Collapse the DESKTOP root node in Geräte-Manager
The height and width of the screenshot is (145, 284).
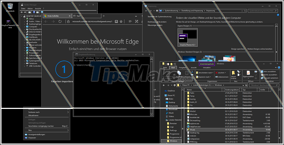click(x=22, y=16)
